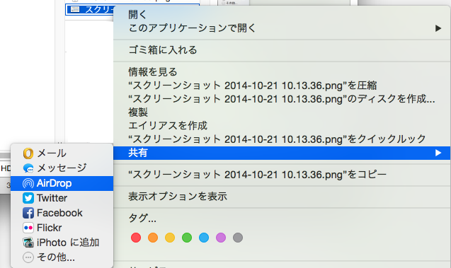Open the 共有 submenu entry
The image size is (451, 268).
(x=282, y=153)
